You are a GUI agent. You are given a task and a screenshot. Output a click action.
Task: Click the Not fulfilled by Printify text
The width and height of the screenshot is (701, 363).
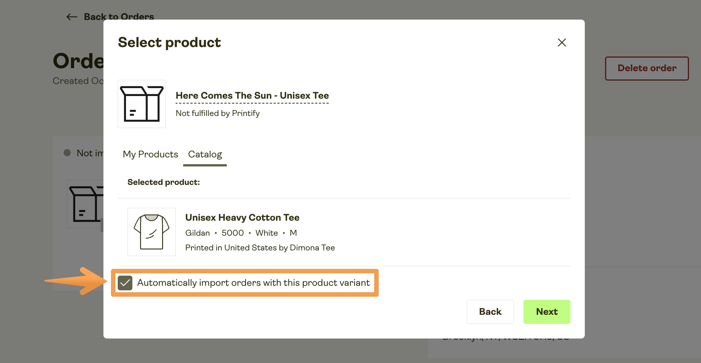[x=217, y=113]
